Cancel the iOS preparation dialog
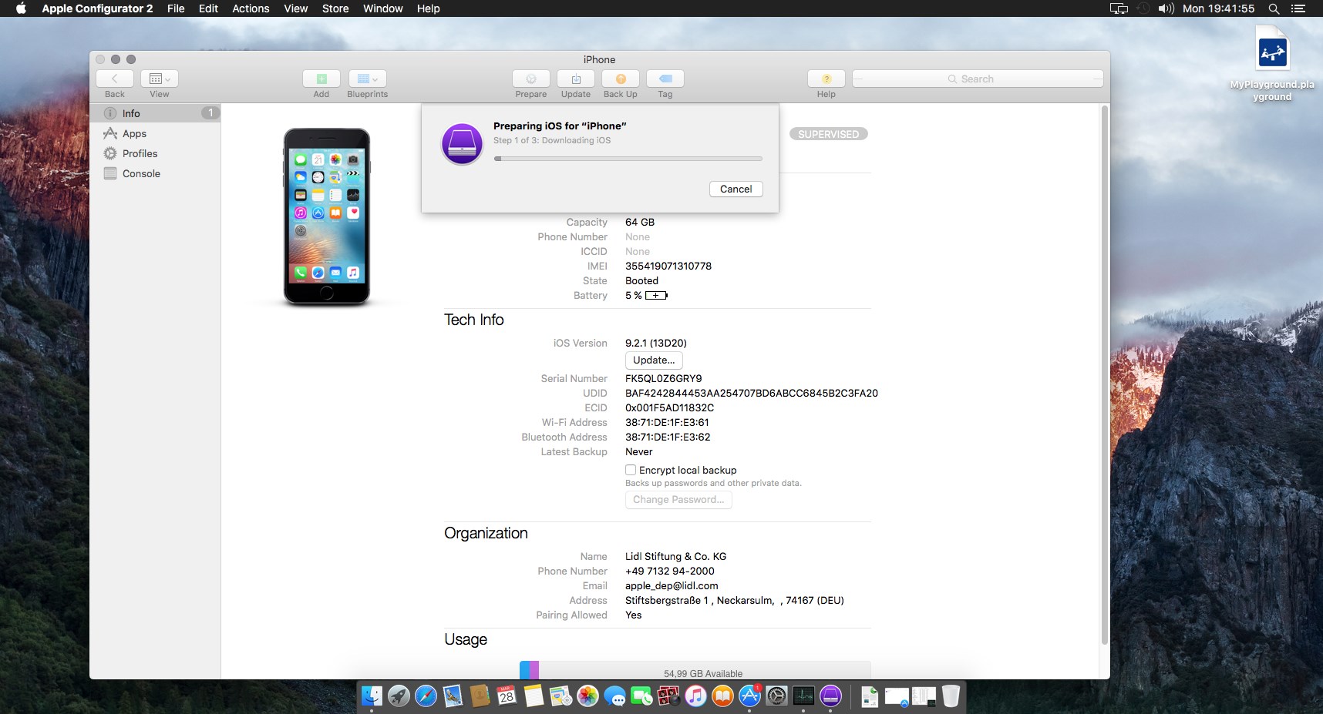The height and width of the screenshot is (714, 1323). 736,189
